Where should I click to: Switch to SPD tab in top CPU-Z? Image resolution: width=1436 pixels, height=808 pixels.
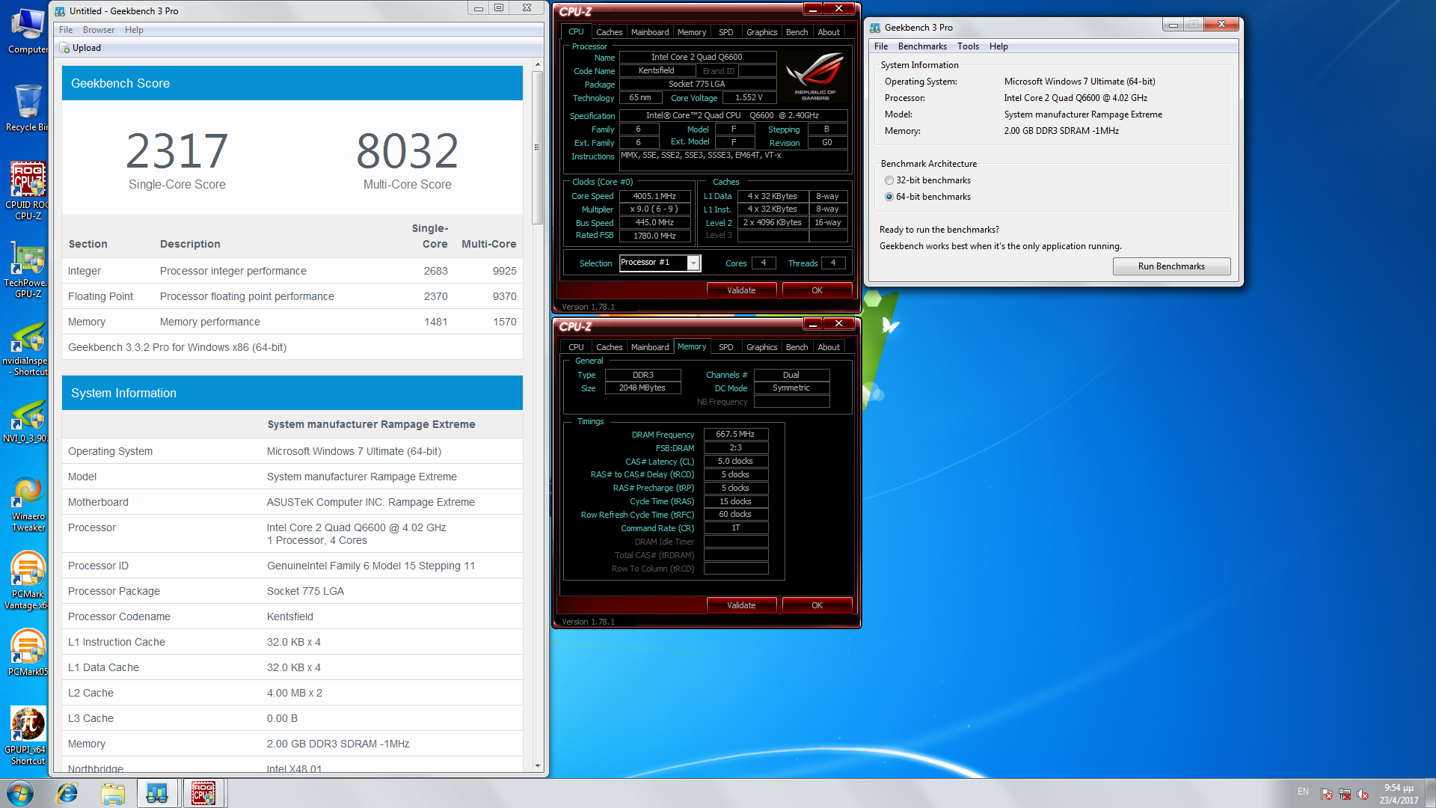click(725, 32)
